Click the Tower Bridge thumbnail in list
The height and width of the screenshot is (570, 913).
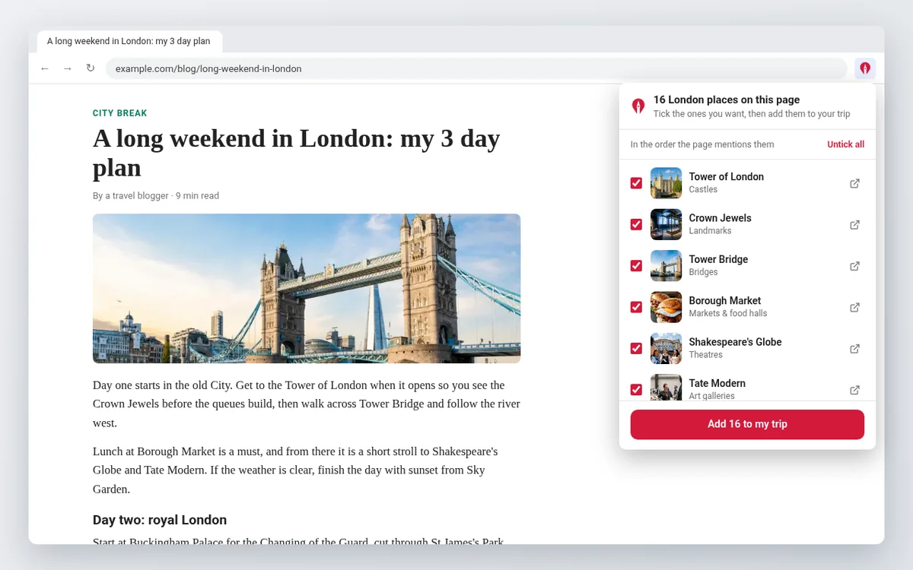(x=666, y=266)
